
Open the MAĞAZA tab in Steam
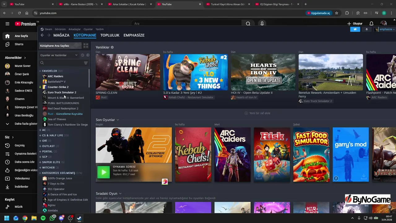pos(61,35)
